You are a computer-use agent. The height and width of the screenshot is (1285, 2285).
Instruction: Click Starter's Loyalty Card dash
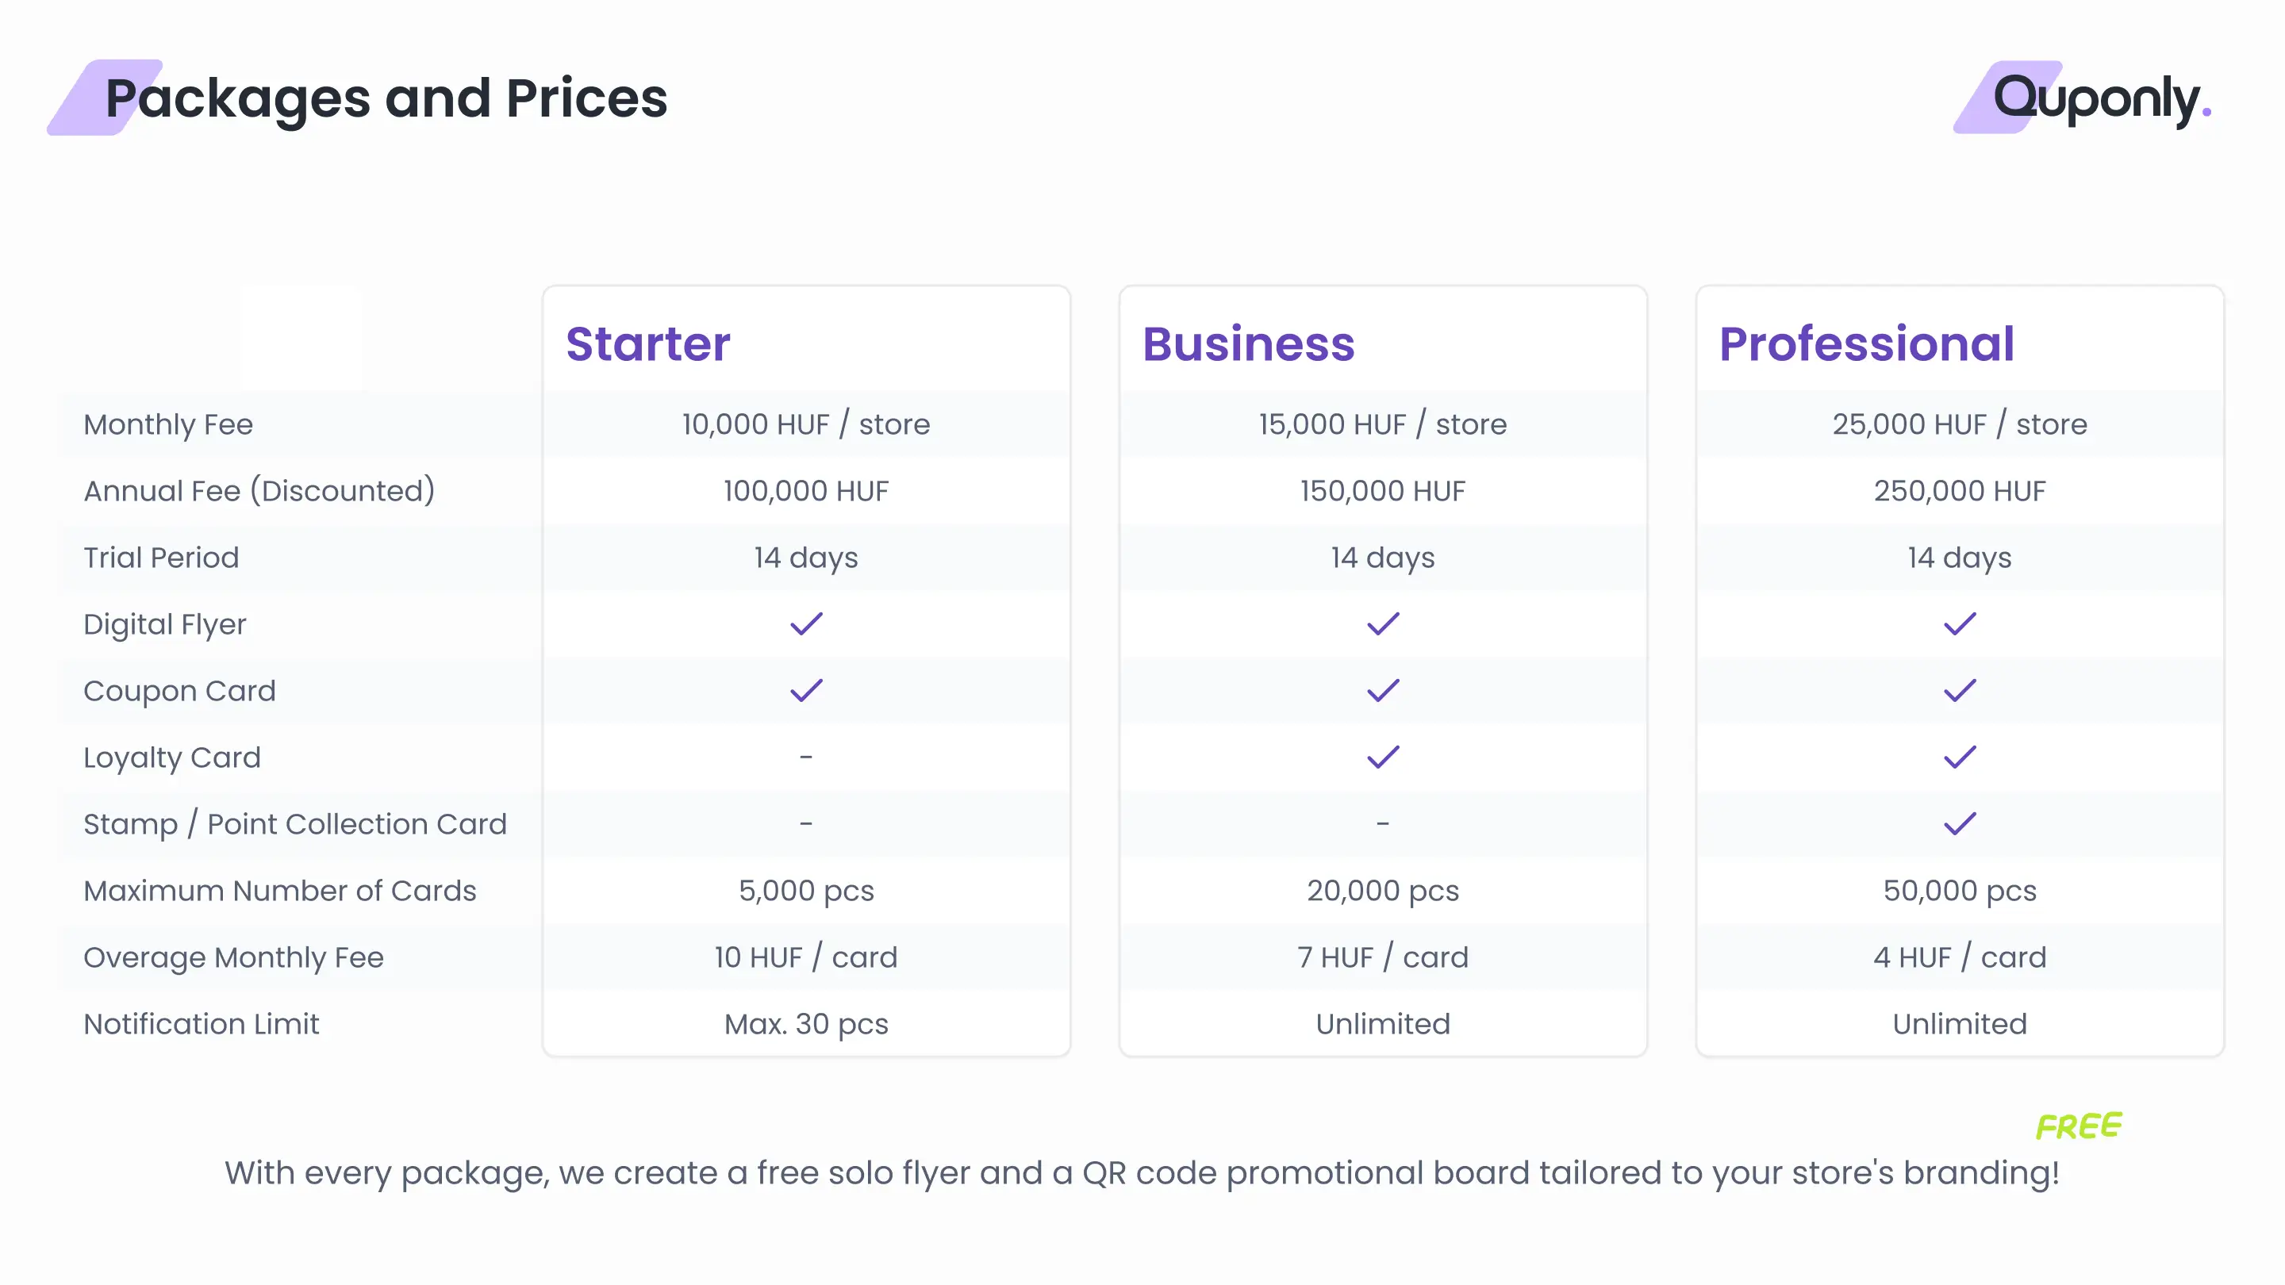pyautogui.click(x=805, y=757)
